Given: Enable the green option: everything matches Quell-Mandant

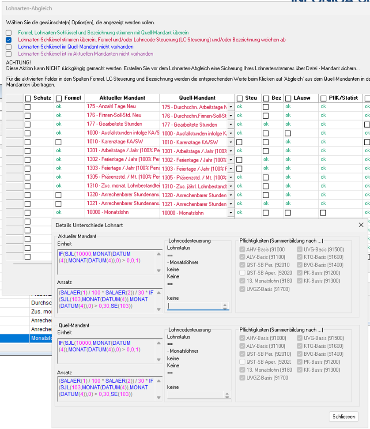Looking at the screenshot, I should pyautogui.click(x=9, y=33).
